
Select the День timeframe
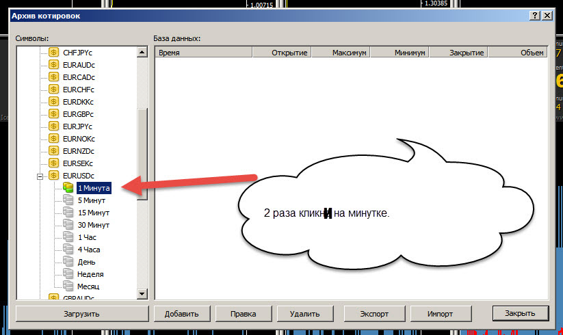86,262
